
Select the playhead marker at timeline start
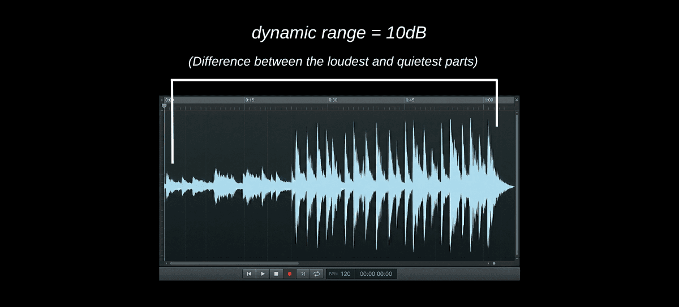(x=164, y=106)
